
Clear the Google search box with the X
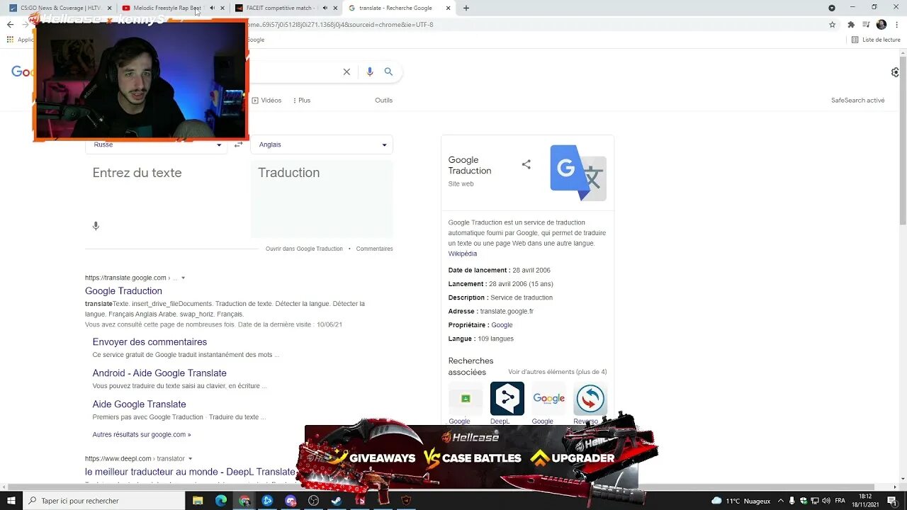(347, 72)
